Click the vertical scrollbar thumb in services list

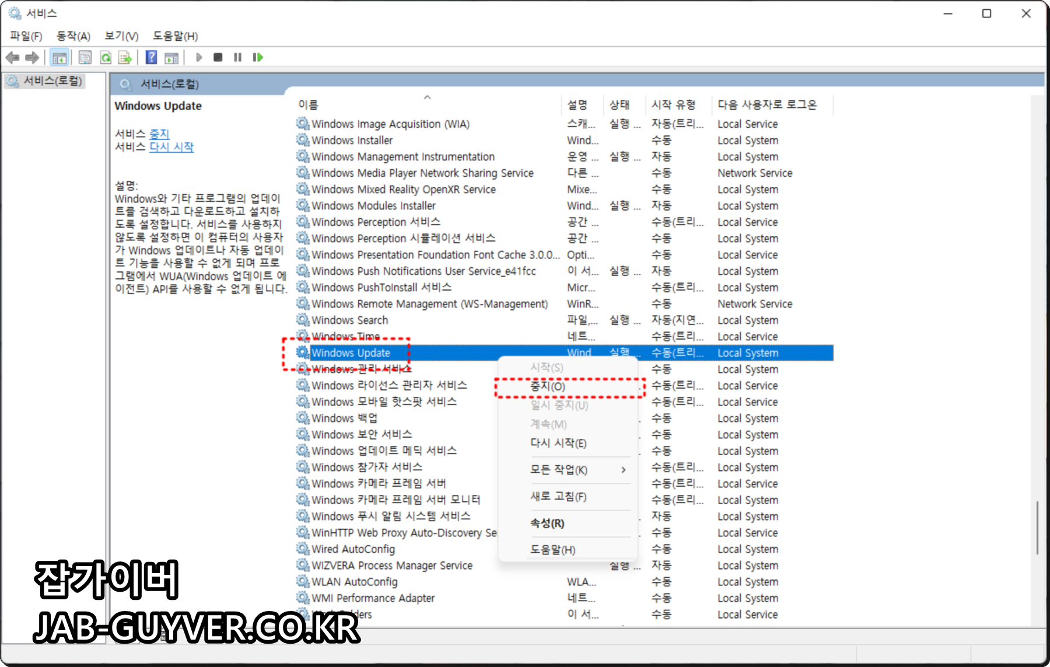pyautogui.click(x=1037, y=528)
